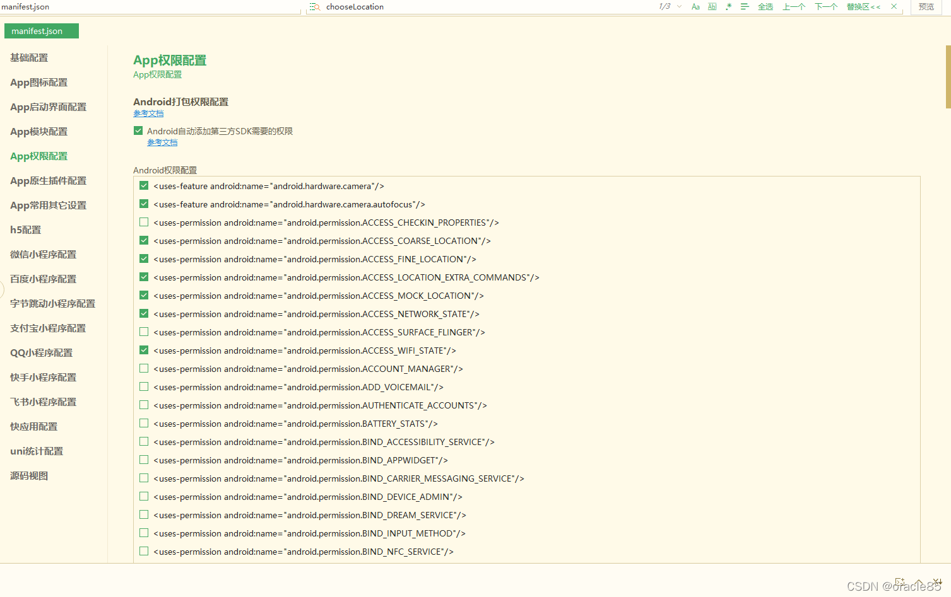Jump to next match with 下一个
Viewport: 951px width, 597px height.
(x=826, y=7)
